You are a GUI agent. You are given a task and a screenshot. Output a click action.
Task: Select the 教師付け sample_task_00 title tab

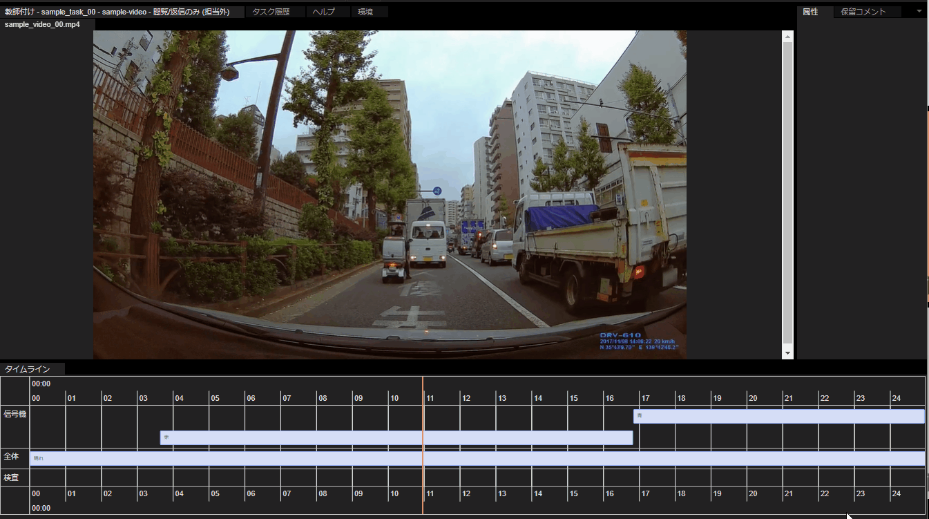(x=122, y=12)
